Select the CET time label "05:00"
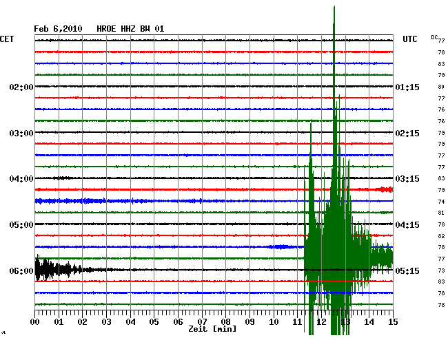The image size is (448, 340). click(21, 225)
